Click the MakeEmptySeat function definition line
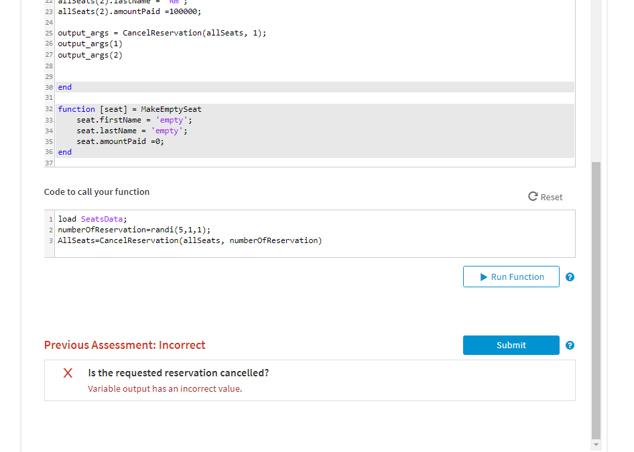The height and width of the screenshot is (452, 634). tap(129, 108)
